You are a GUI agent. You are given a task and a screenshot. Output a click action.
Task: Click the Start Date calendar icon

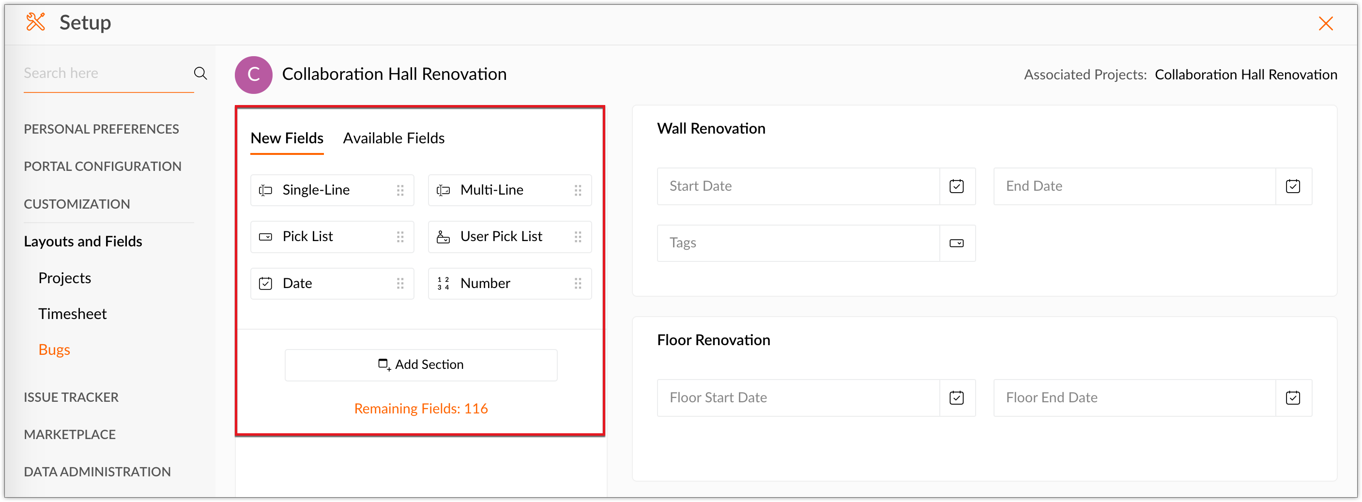click(956, 186)
